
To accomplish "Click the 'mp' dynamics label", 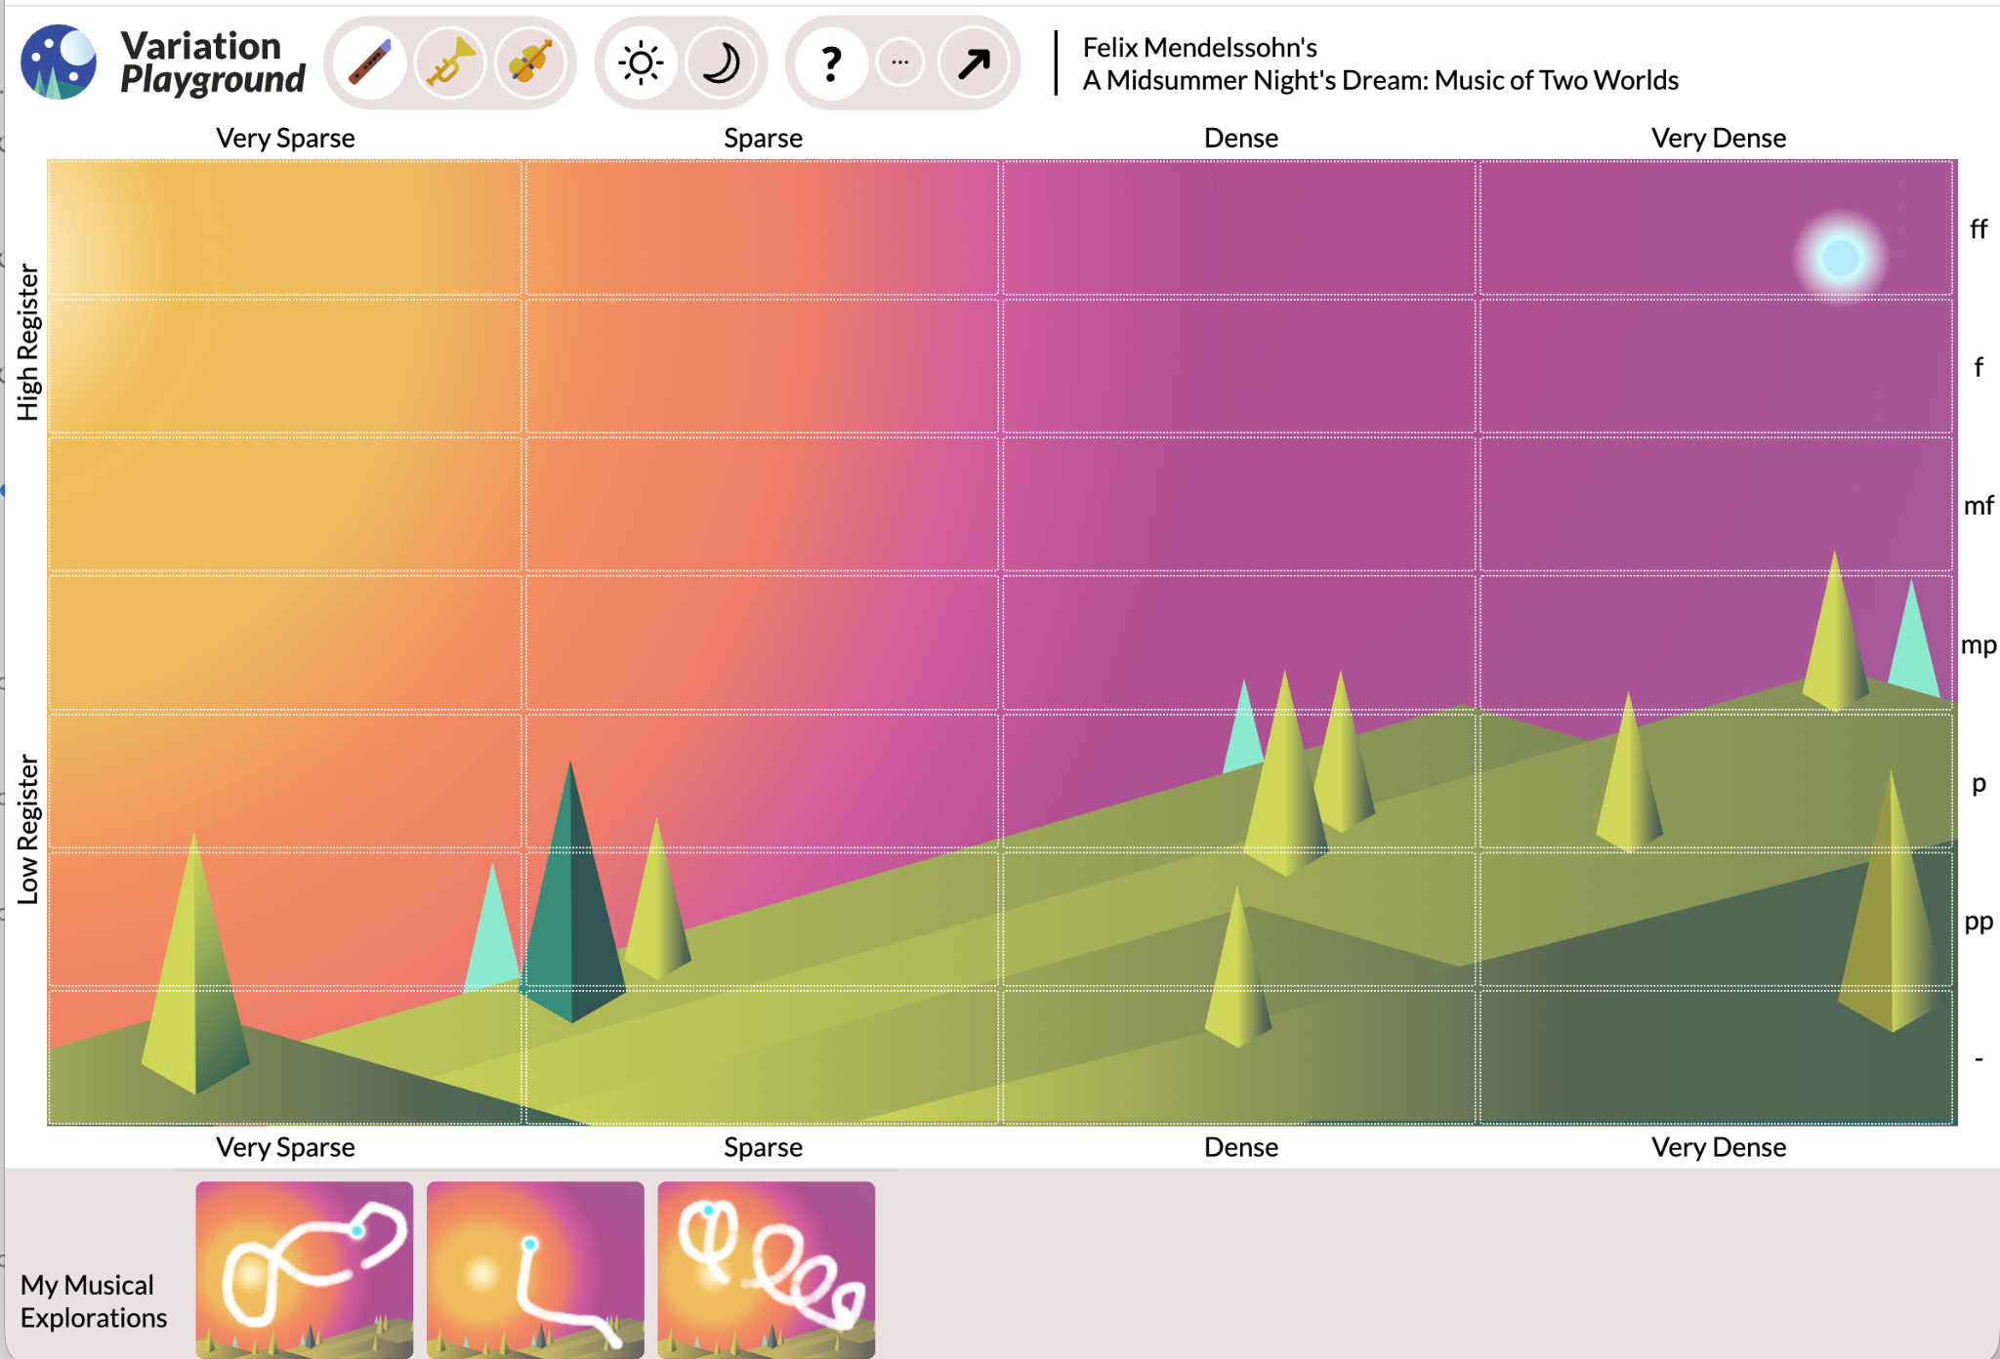I will coord(1979,645).
